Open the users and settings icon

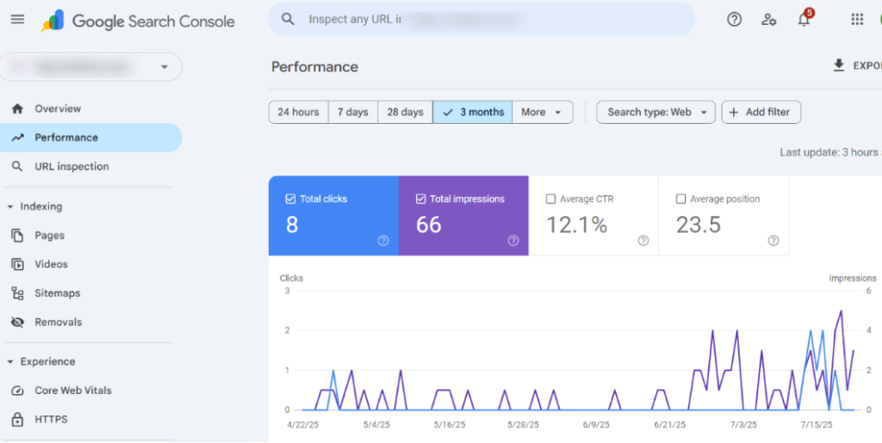click(x=769, y=19)
